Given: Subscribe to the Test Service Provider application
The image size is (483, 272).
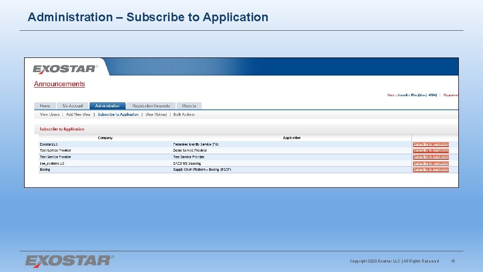Looking at the screenshot, I should click(431, 157).
